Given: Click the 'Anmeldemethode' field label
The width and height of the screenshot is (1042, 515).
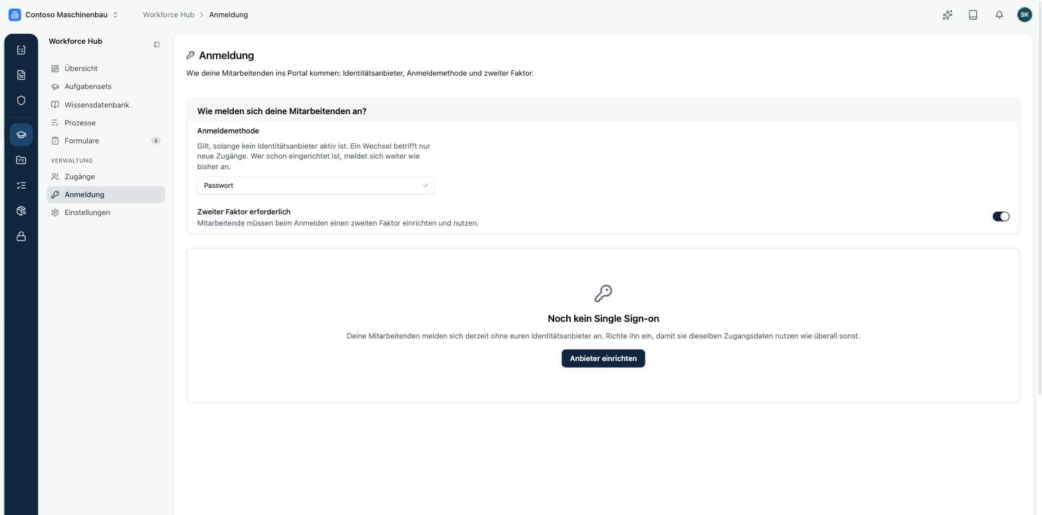Looking at the screenshot, I should [x=228, y=131].
